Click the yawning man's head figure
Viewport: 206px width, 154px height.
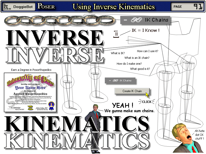[182, 133]
